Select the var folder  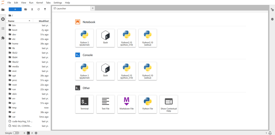pos(29,117)
